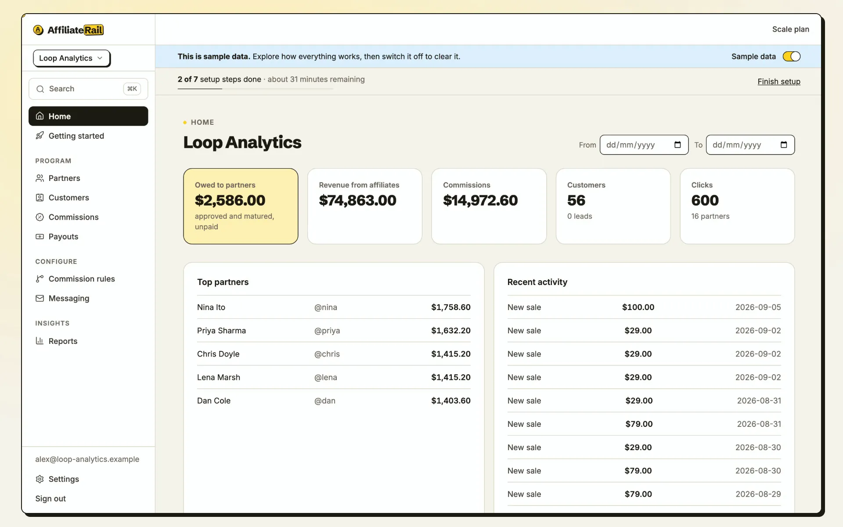Click the Commissions percent icon
843x527 pixels.
40,217
